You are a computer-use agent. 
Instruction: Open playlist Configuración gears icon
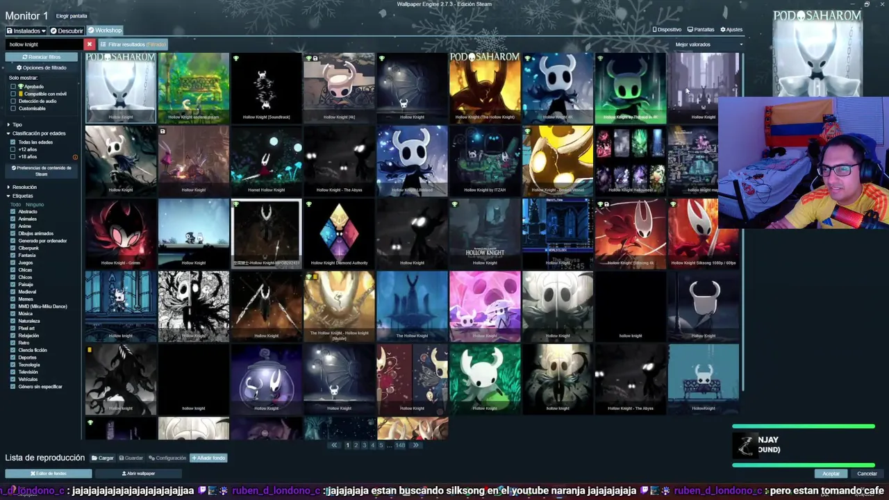(167, 458)
